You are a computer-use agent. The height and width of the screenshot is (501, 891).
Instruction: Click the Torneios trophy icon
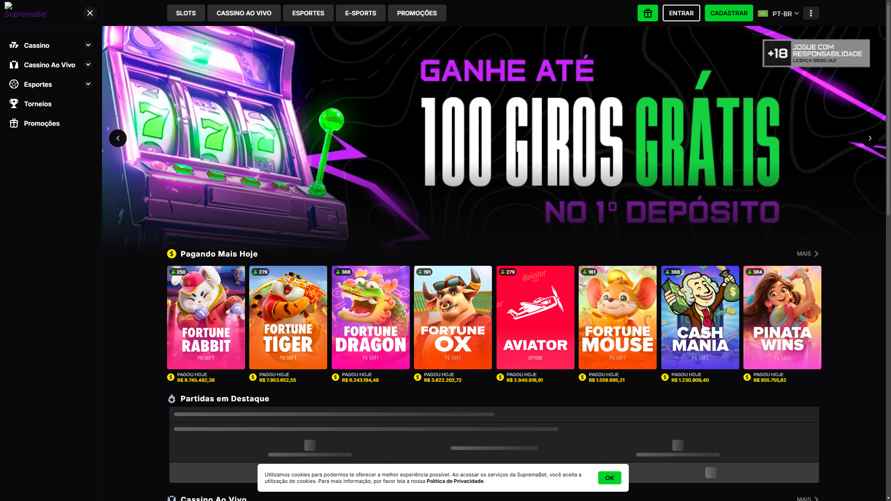pos(14,103)
